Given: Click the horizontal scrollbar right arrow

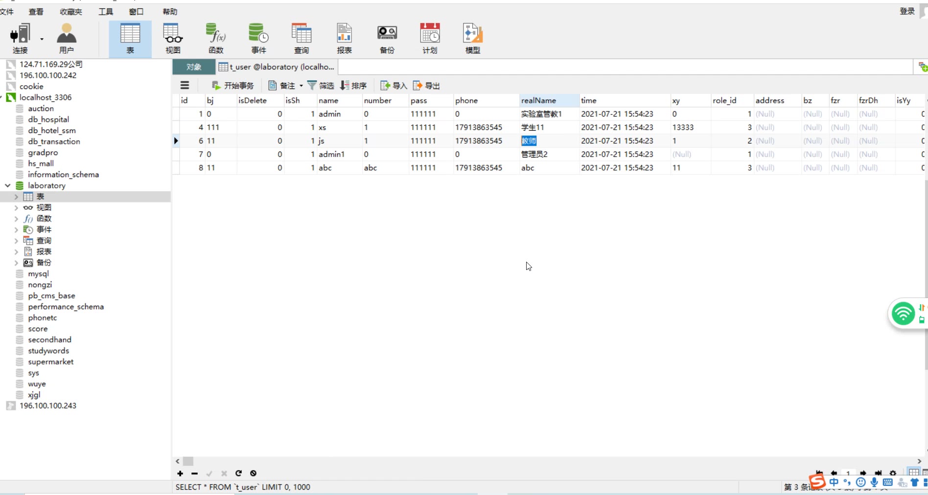Looking at the screenshot, I should (x=919, y=461).
